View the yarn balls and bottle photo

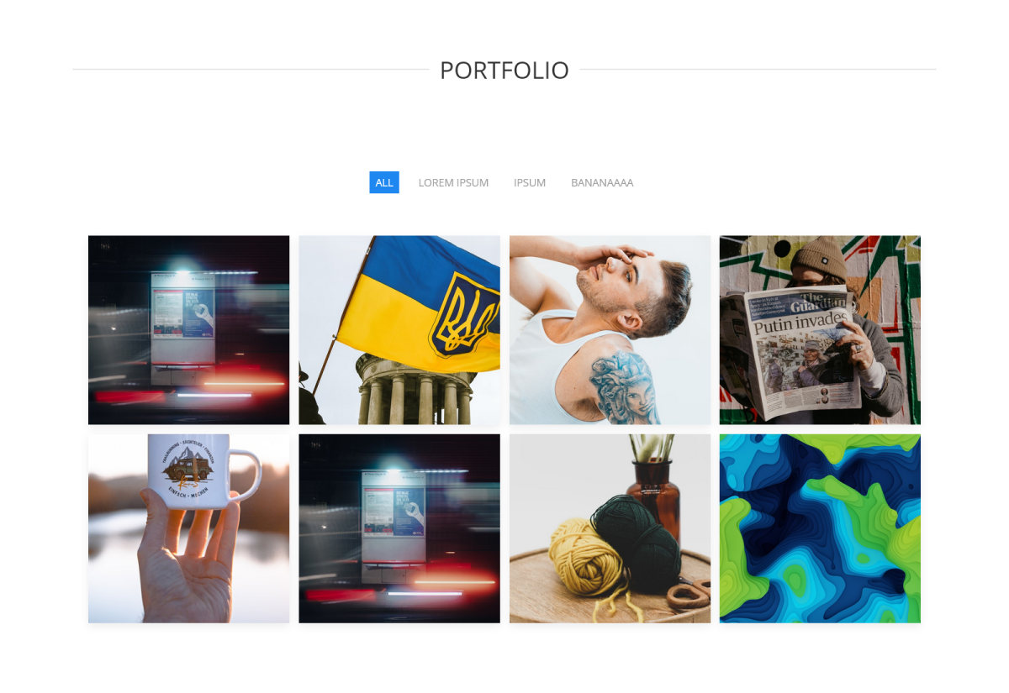610,528
